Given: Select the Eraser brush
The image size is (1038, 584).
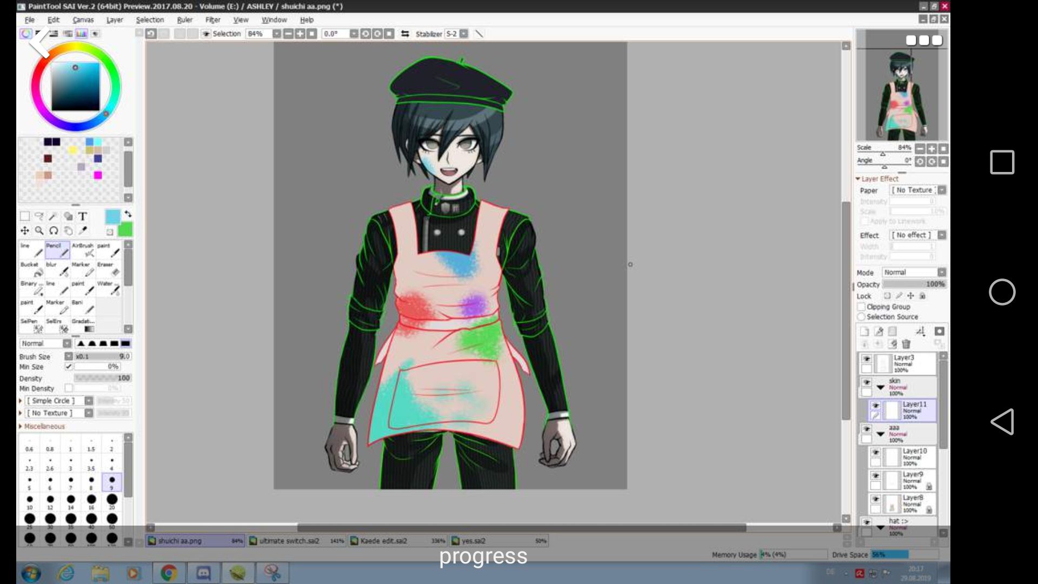Looking at the screenshot, I should [109, 269].
